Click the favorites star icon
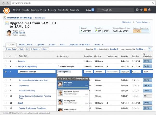The image size is (156, 115). tap(141, 10)
